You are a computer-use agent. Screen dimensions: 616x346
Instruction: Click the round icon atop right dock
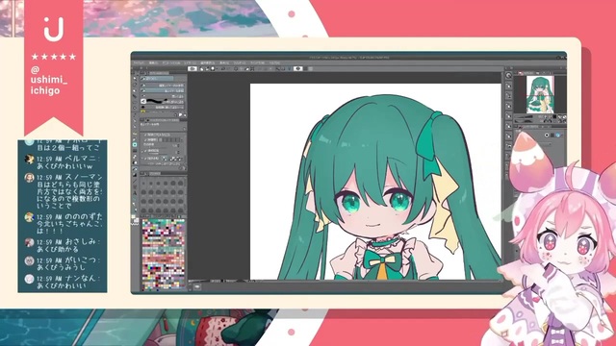(x=509, y=75)
